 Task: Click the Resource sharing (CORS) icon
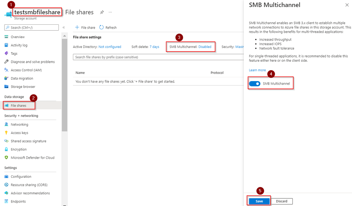(x=6, y=185)
